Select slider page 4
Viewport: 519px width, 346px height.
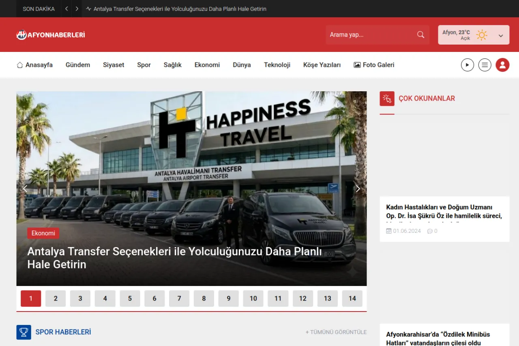point(105,299)
